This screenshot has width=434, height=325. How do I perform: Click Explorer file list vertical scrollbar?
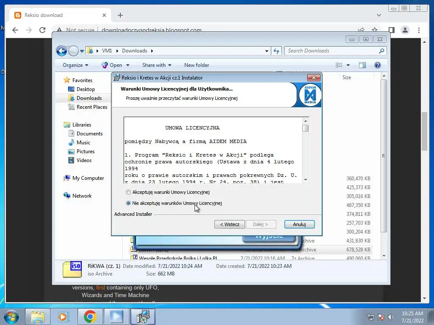pyautogui.click(x=384, y=156)
